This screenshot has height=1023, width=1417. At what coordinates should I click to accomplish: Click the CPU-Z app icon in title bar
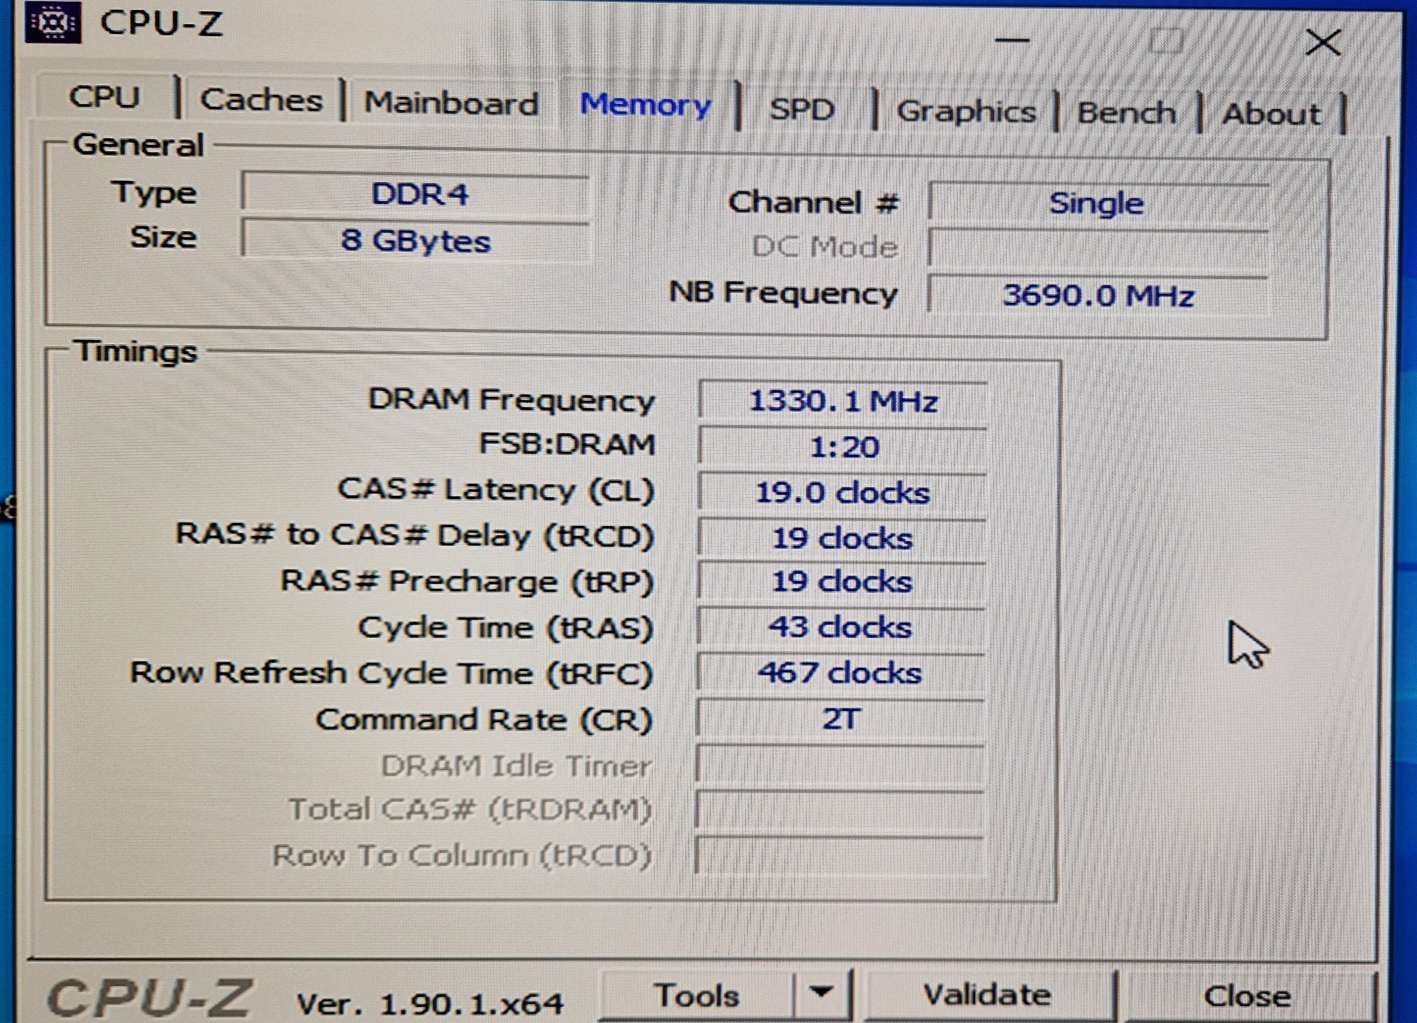point(53,23)
